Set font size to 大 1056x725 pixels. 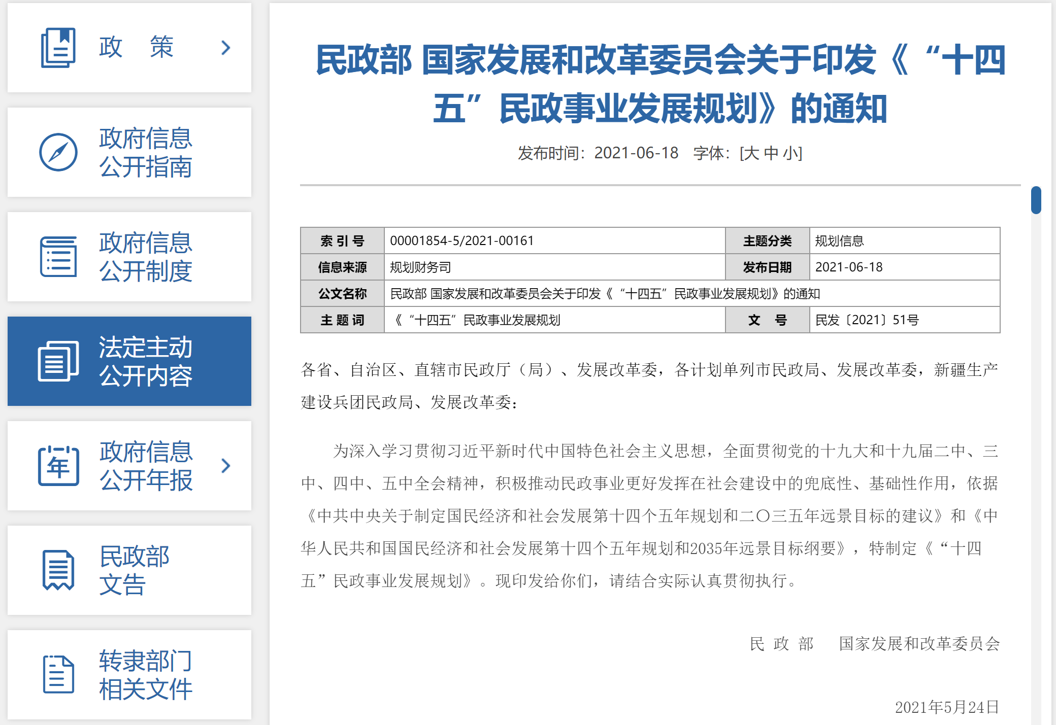[x=752, y=153]
